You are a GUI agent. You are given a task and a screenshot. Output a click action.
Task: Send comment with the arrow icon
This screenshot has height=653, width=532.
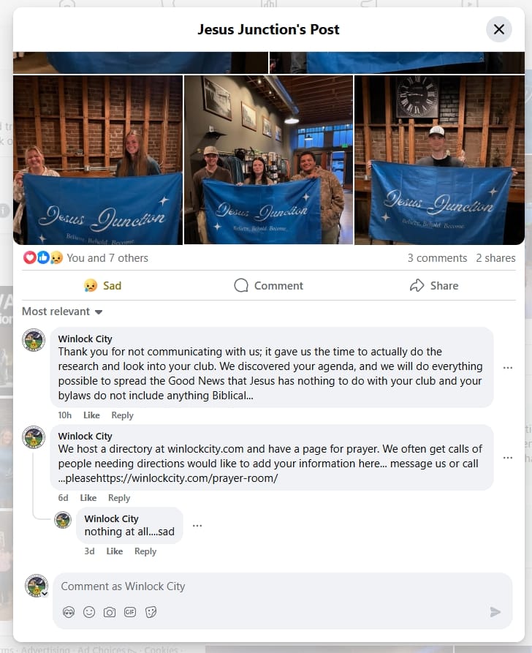(495, 612)
